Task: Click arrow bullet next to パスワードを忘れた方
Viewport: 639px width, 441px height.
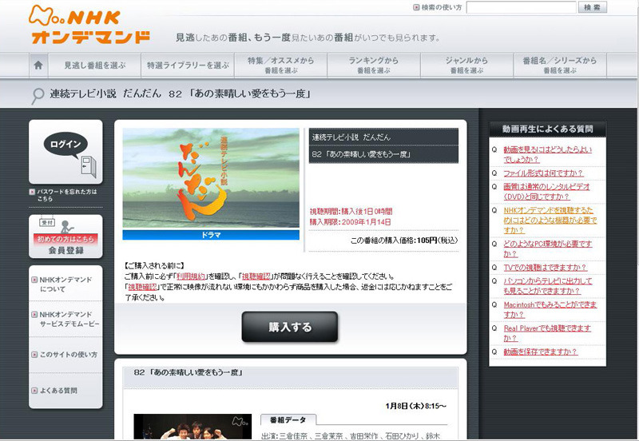Action: [32, 192]
